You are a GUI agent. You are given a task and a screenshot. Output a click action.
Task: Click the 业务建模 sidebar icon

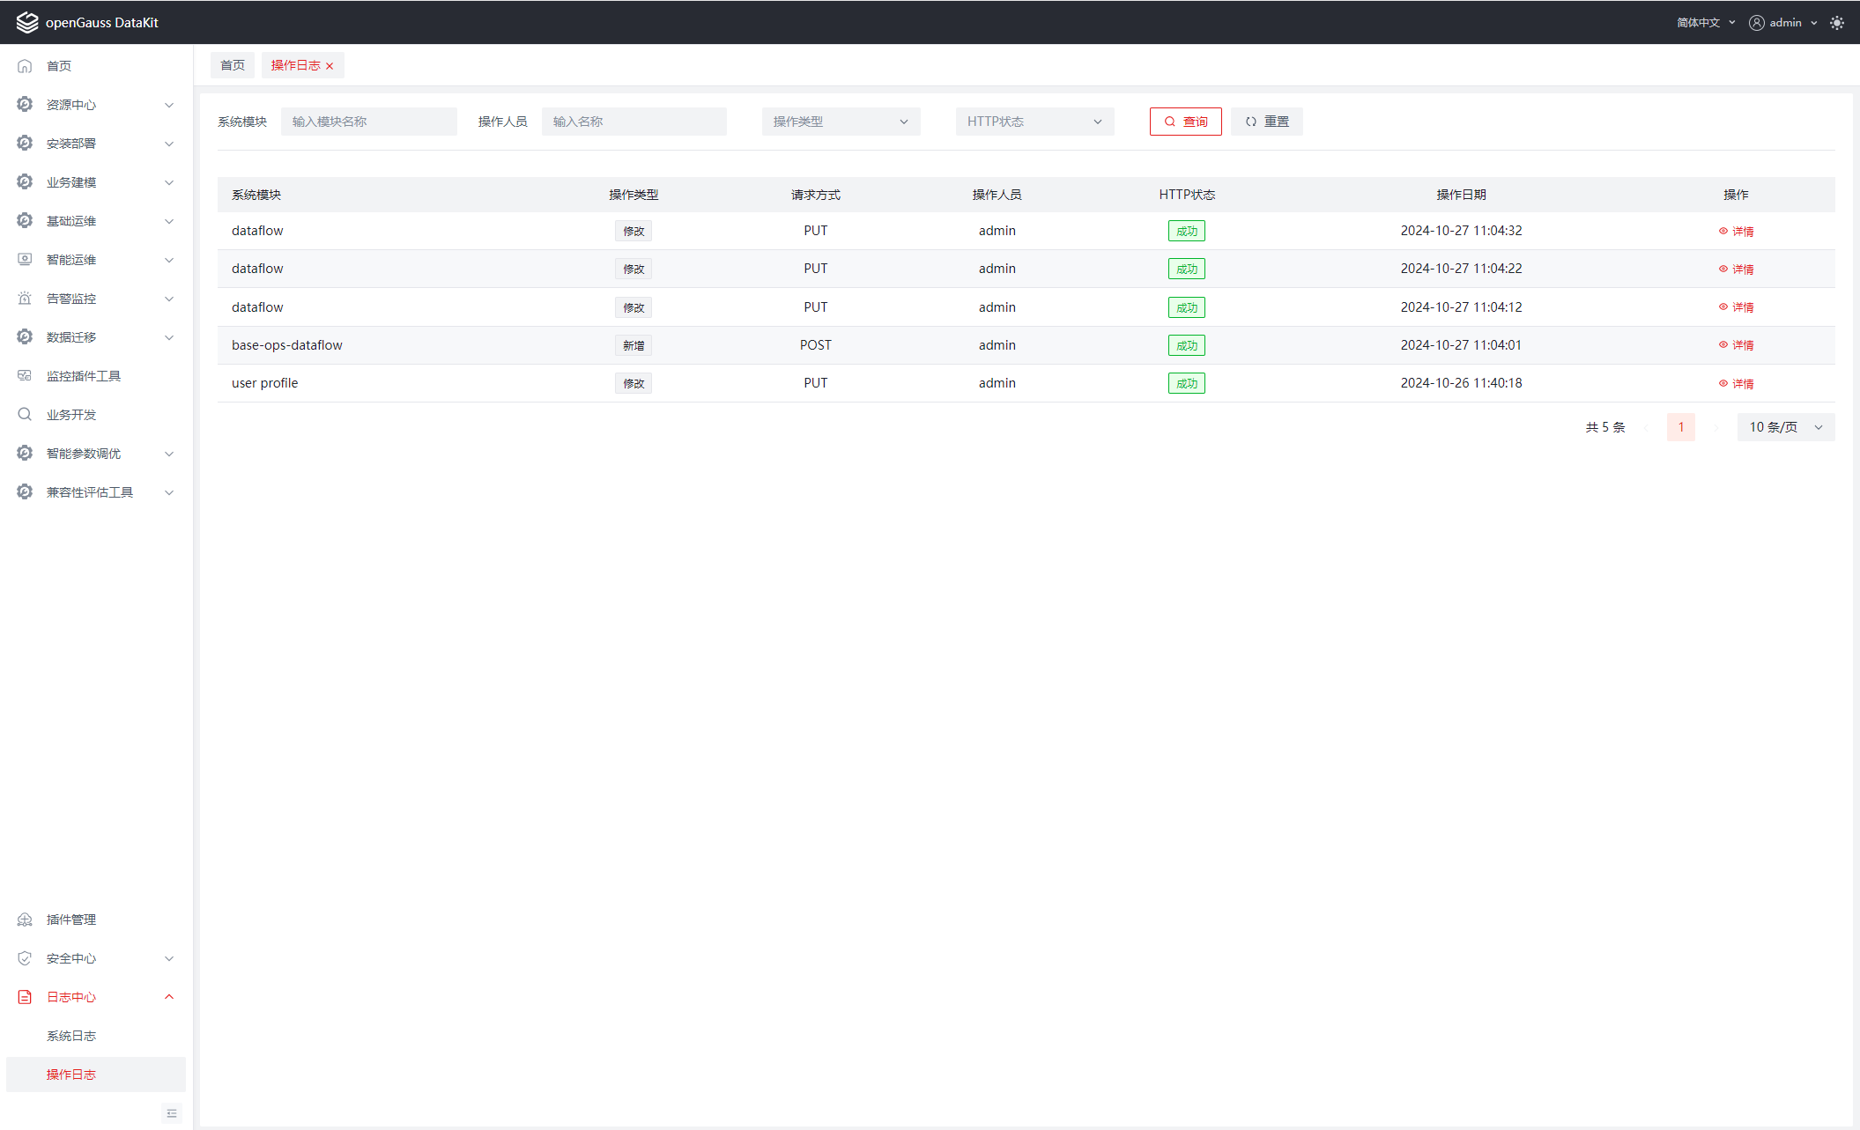coord(25,182)
